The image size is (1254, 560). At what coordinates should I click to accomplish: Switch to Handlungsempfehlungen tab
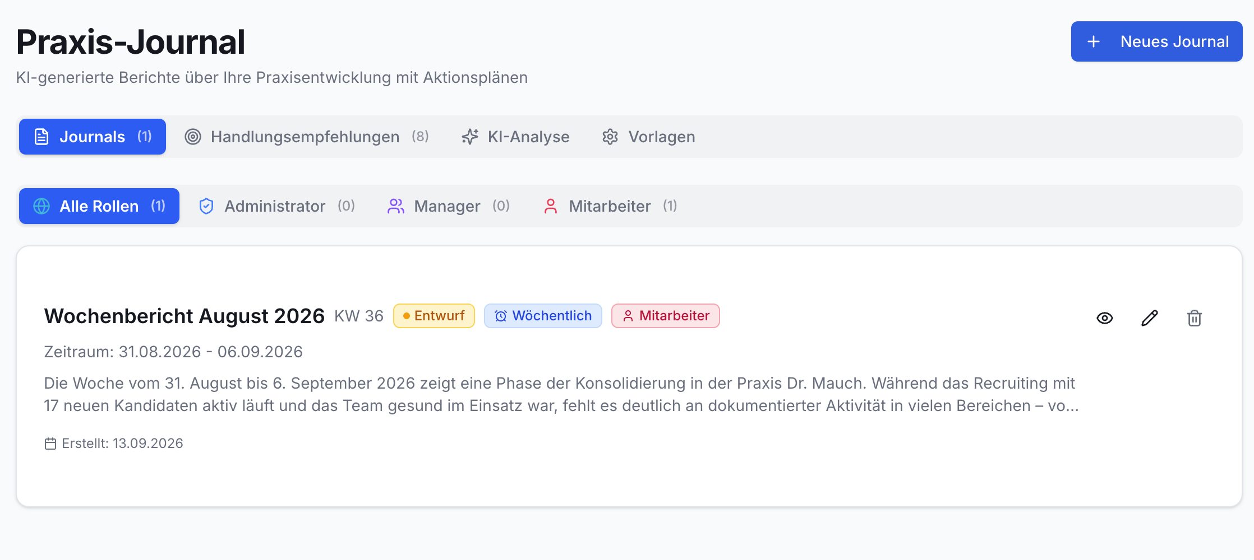[307, 137]
